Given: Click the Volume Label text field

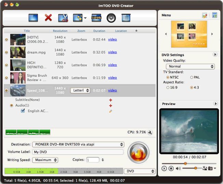Looking at the screenshot, I should tap(78, 152).
